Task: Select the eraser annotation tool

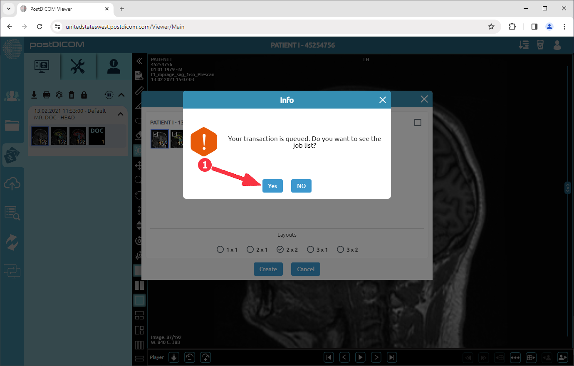Action: coord(139,135)
